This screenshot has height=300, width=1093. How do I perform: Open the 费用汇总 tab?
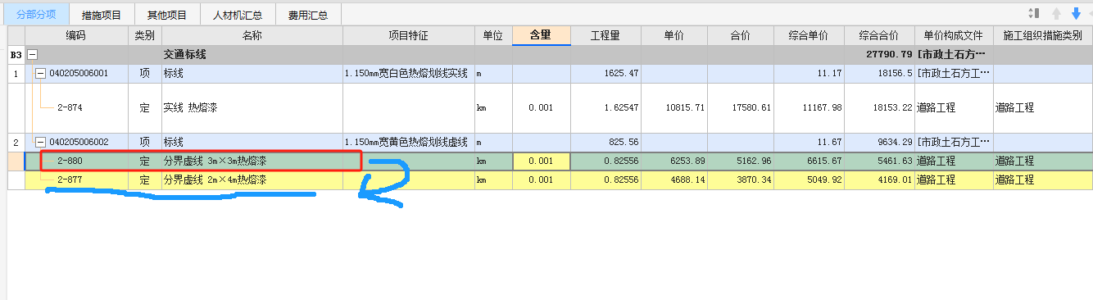[x=308, y=15]
